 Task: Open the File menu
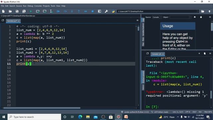pos(3,6)
